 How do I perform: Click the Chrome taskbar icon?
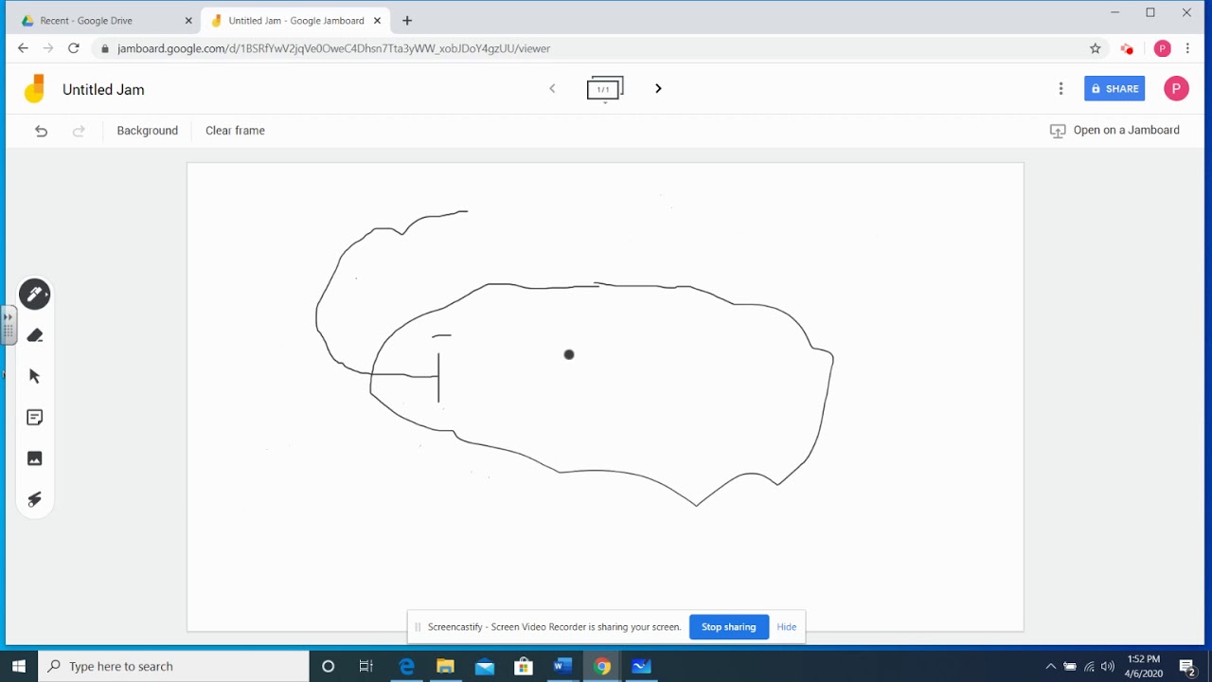tap(602, 667)
